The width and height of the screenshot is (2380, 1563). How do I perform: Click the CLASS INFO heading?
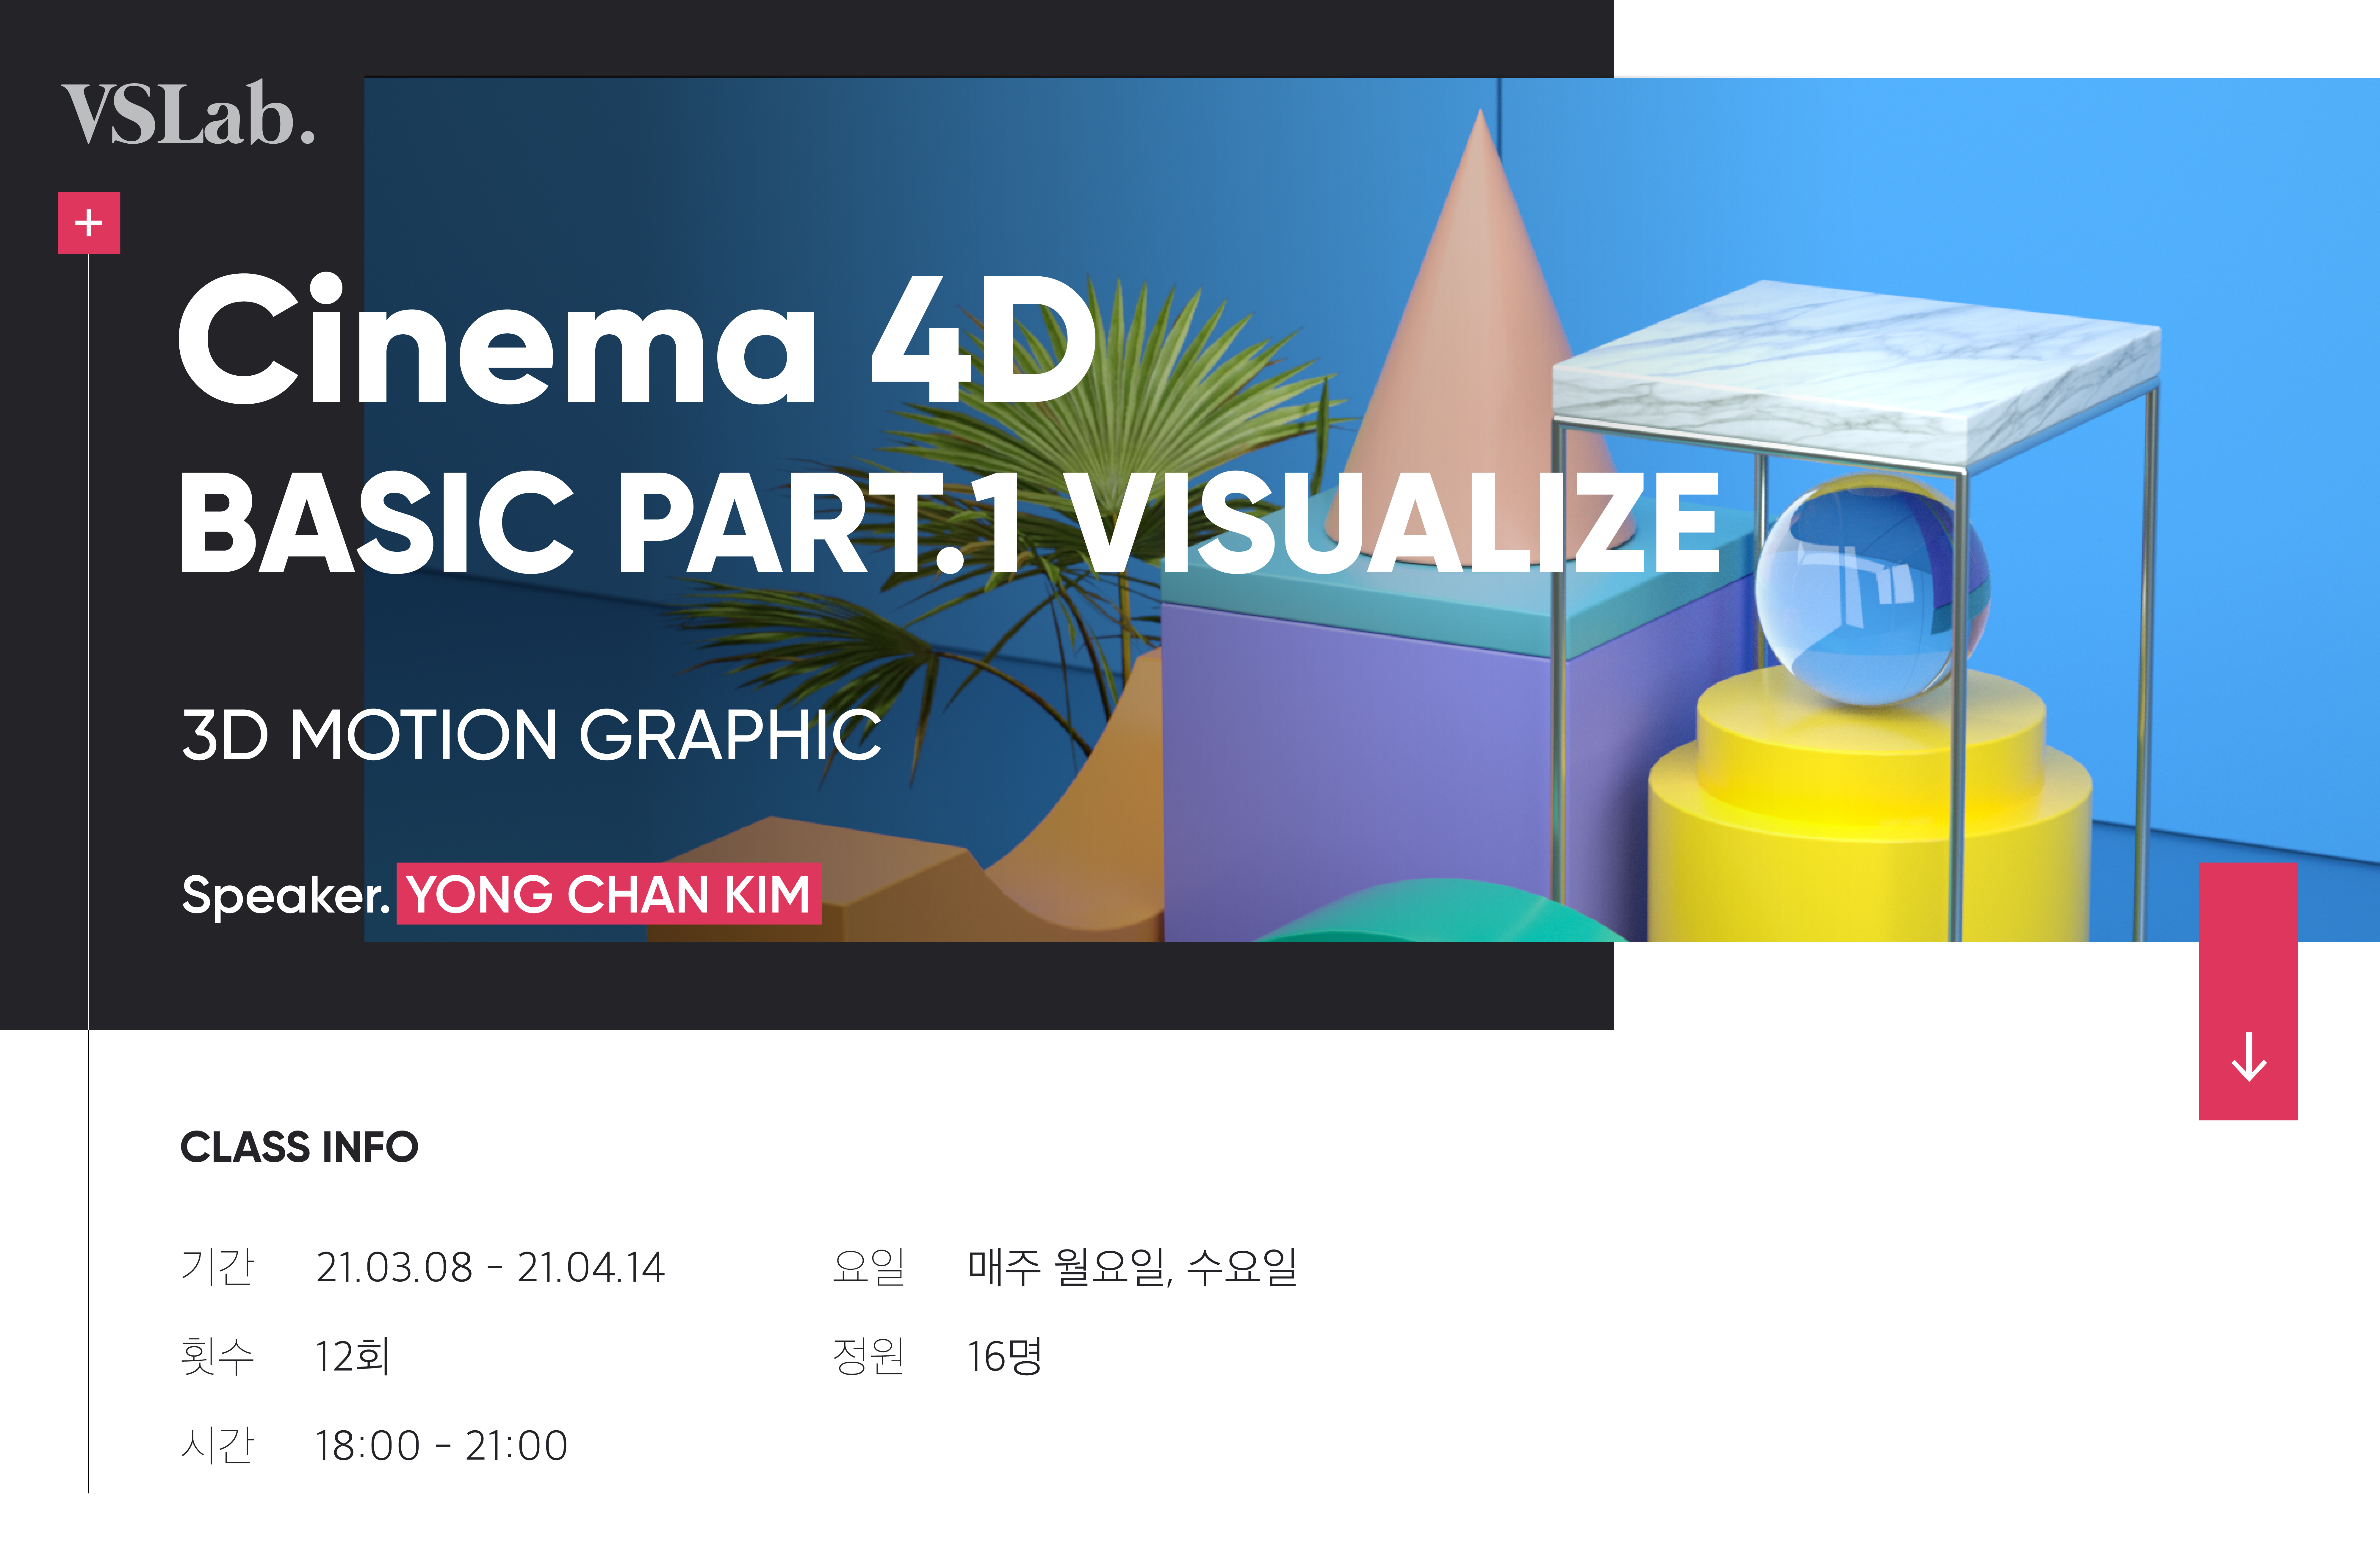point(299,1147)
